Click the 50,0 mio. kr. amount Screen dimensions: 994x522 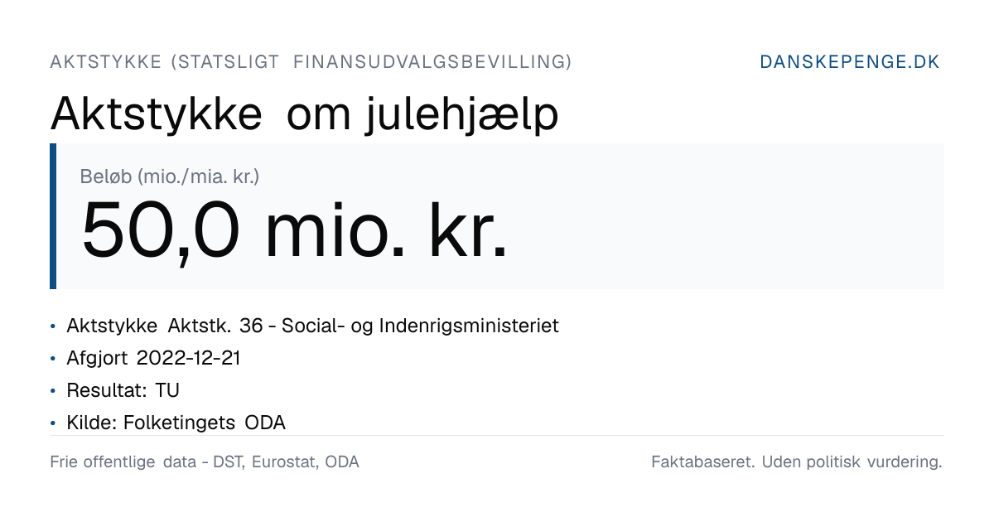pos(294,230)
